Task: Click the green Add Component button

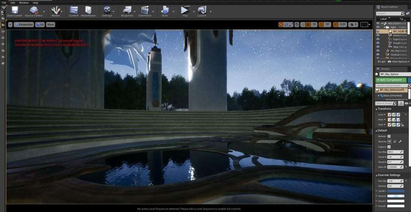Action: (390, 80)
